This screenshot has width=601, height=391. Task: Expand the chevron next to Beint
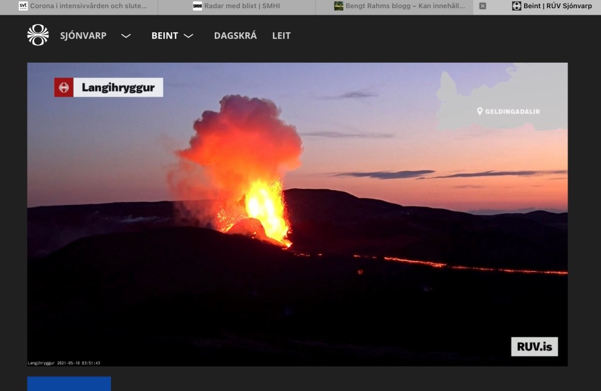point(188,36)
